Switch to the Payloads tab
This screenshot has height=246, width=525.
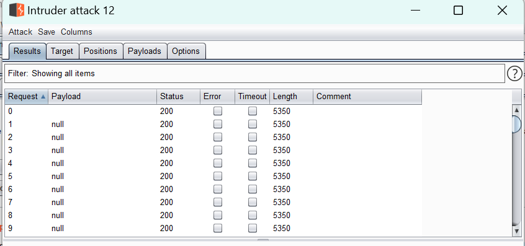coord(145,51)
